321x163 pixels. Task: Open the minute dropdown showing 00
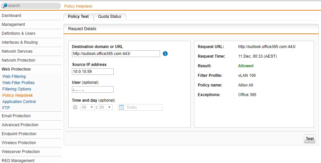[x=105, y=107]
